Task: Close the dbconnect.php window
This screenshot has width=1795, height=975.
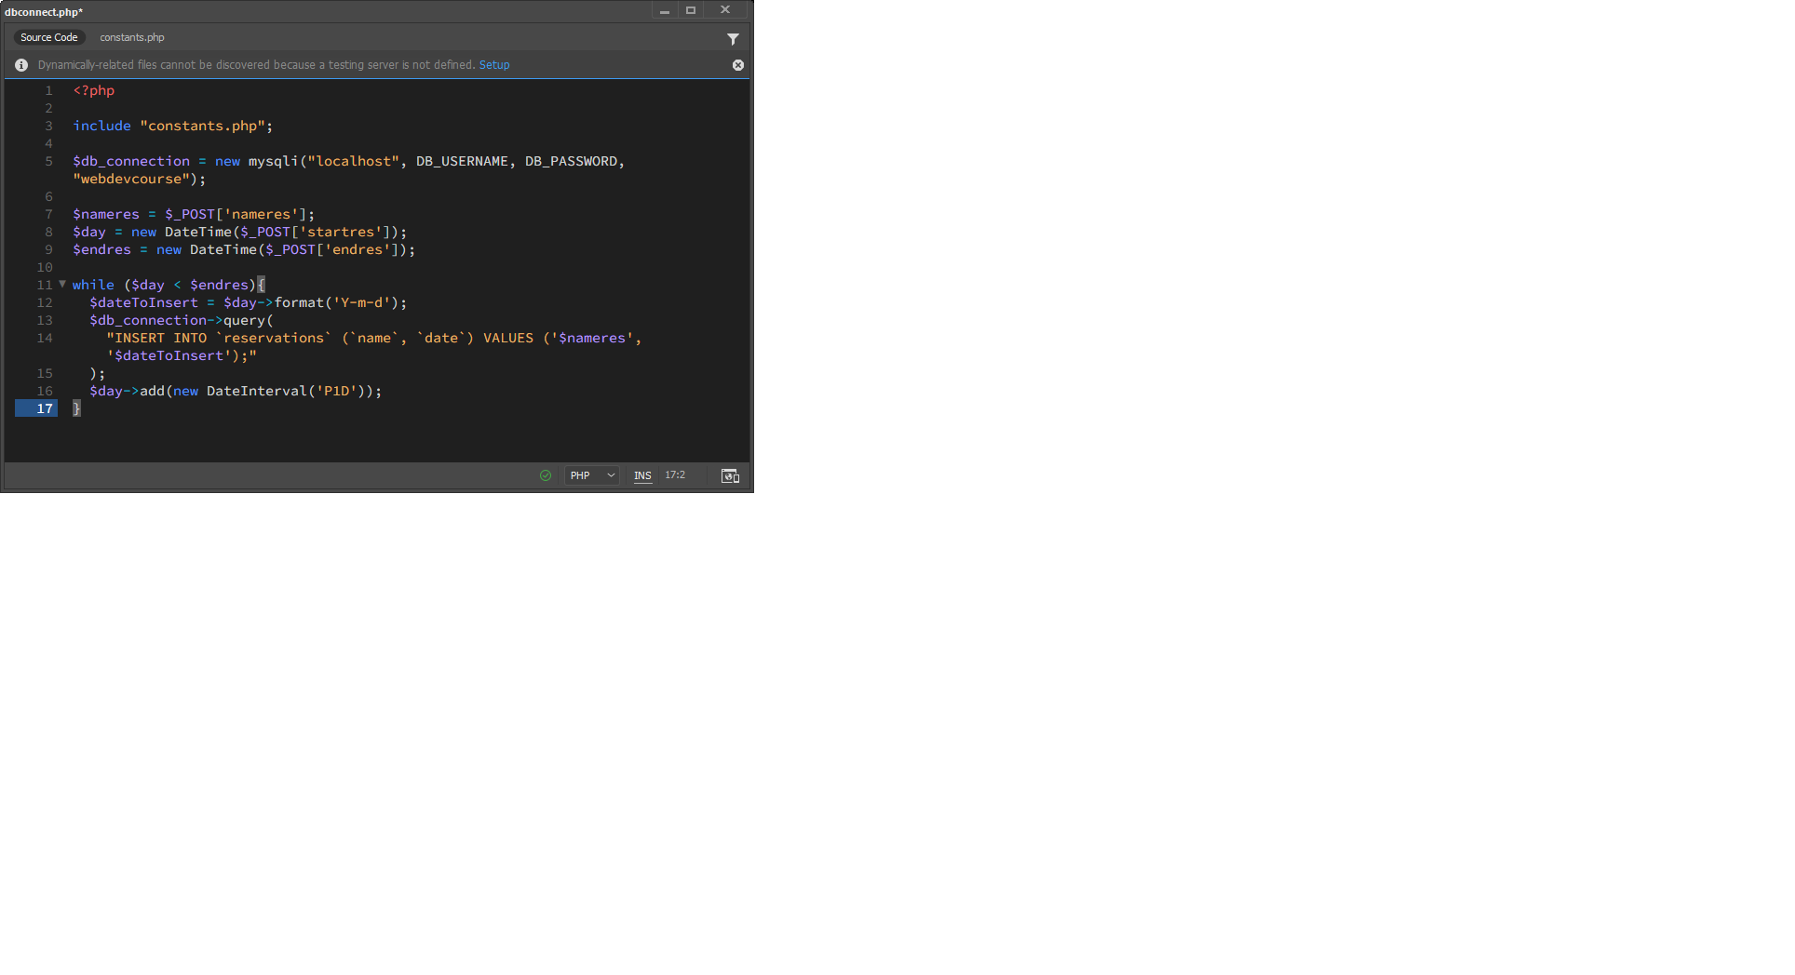Action: [725, 11]
